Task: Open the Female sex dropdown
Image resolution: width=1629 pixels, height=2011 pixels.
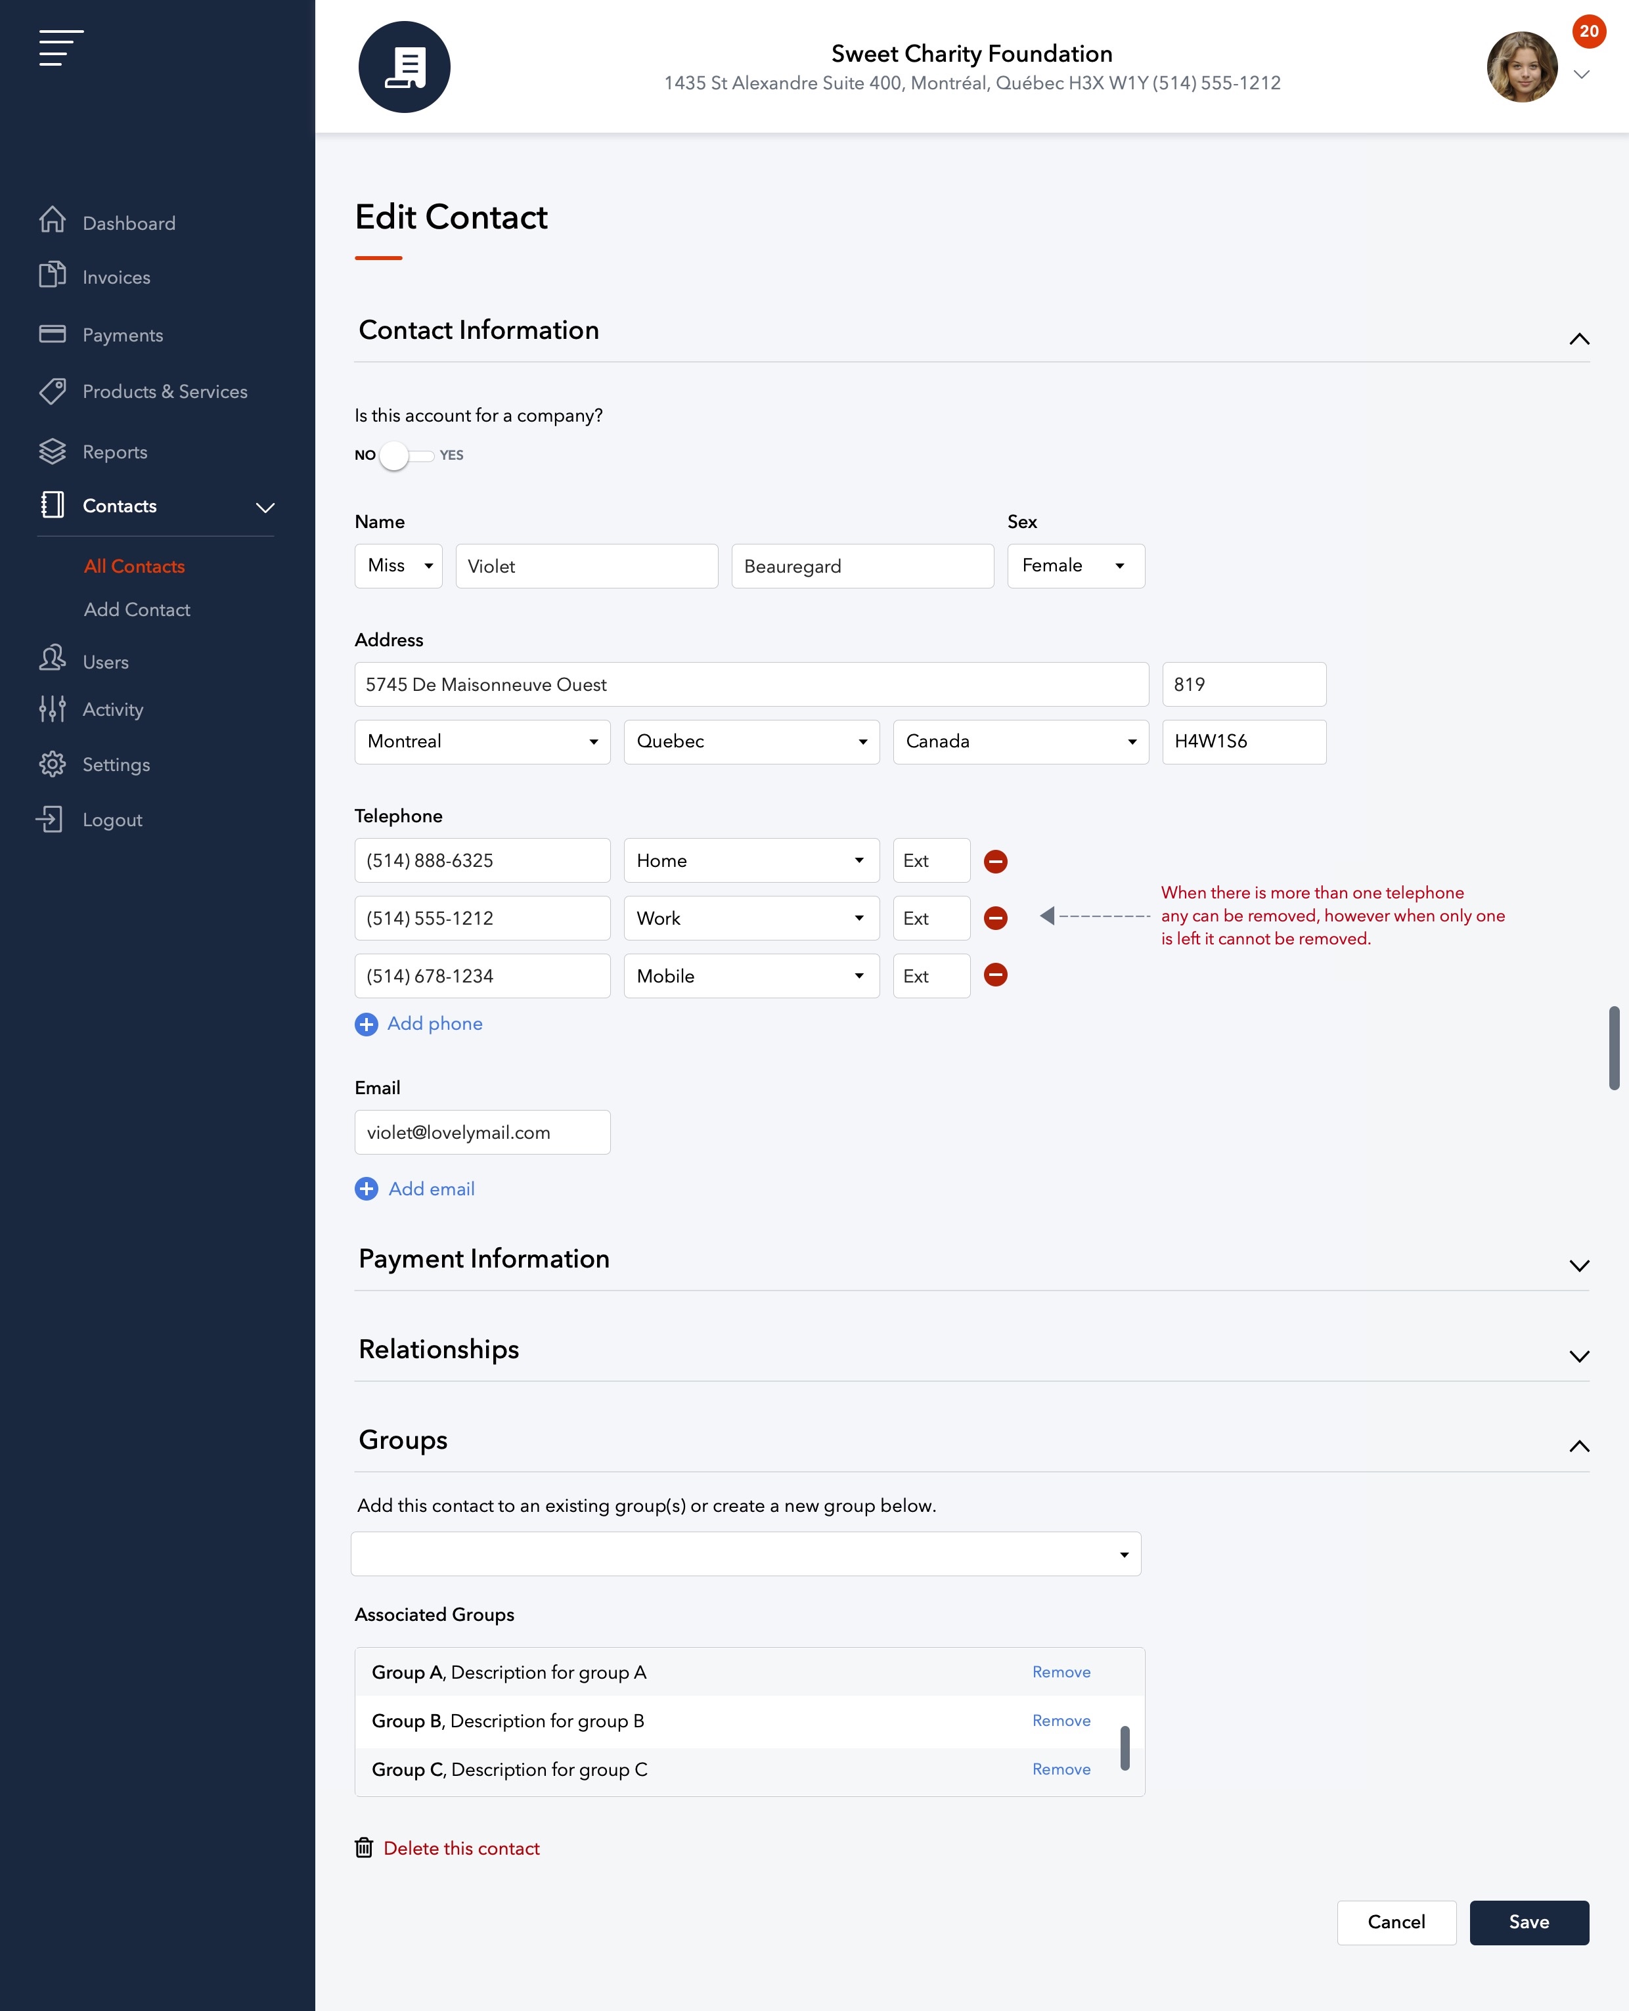Action: pos(1077,565)
